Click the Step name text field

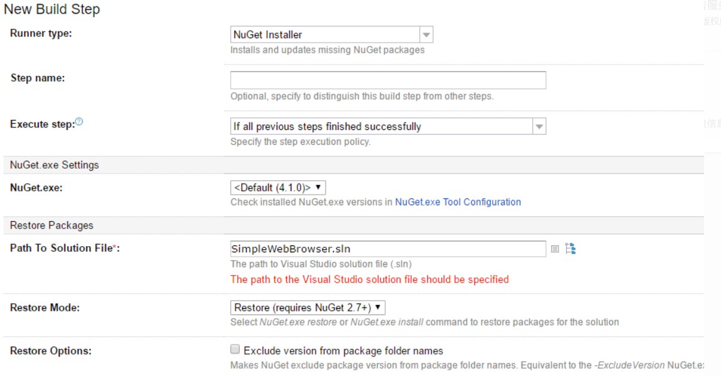tap(388, 80)
